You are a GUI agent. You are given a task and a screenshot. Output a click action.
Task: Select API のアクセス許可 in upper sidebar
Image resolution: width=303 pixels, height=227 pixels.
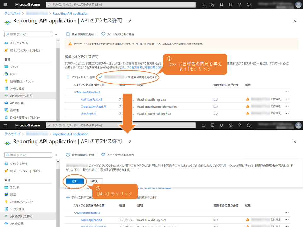pyautogui.click(x=21, y=96)
